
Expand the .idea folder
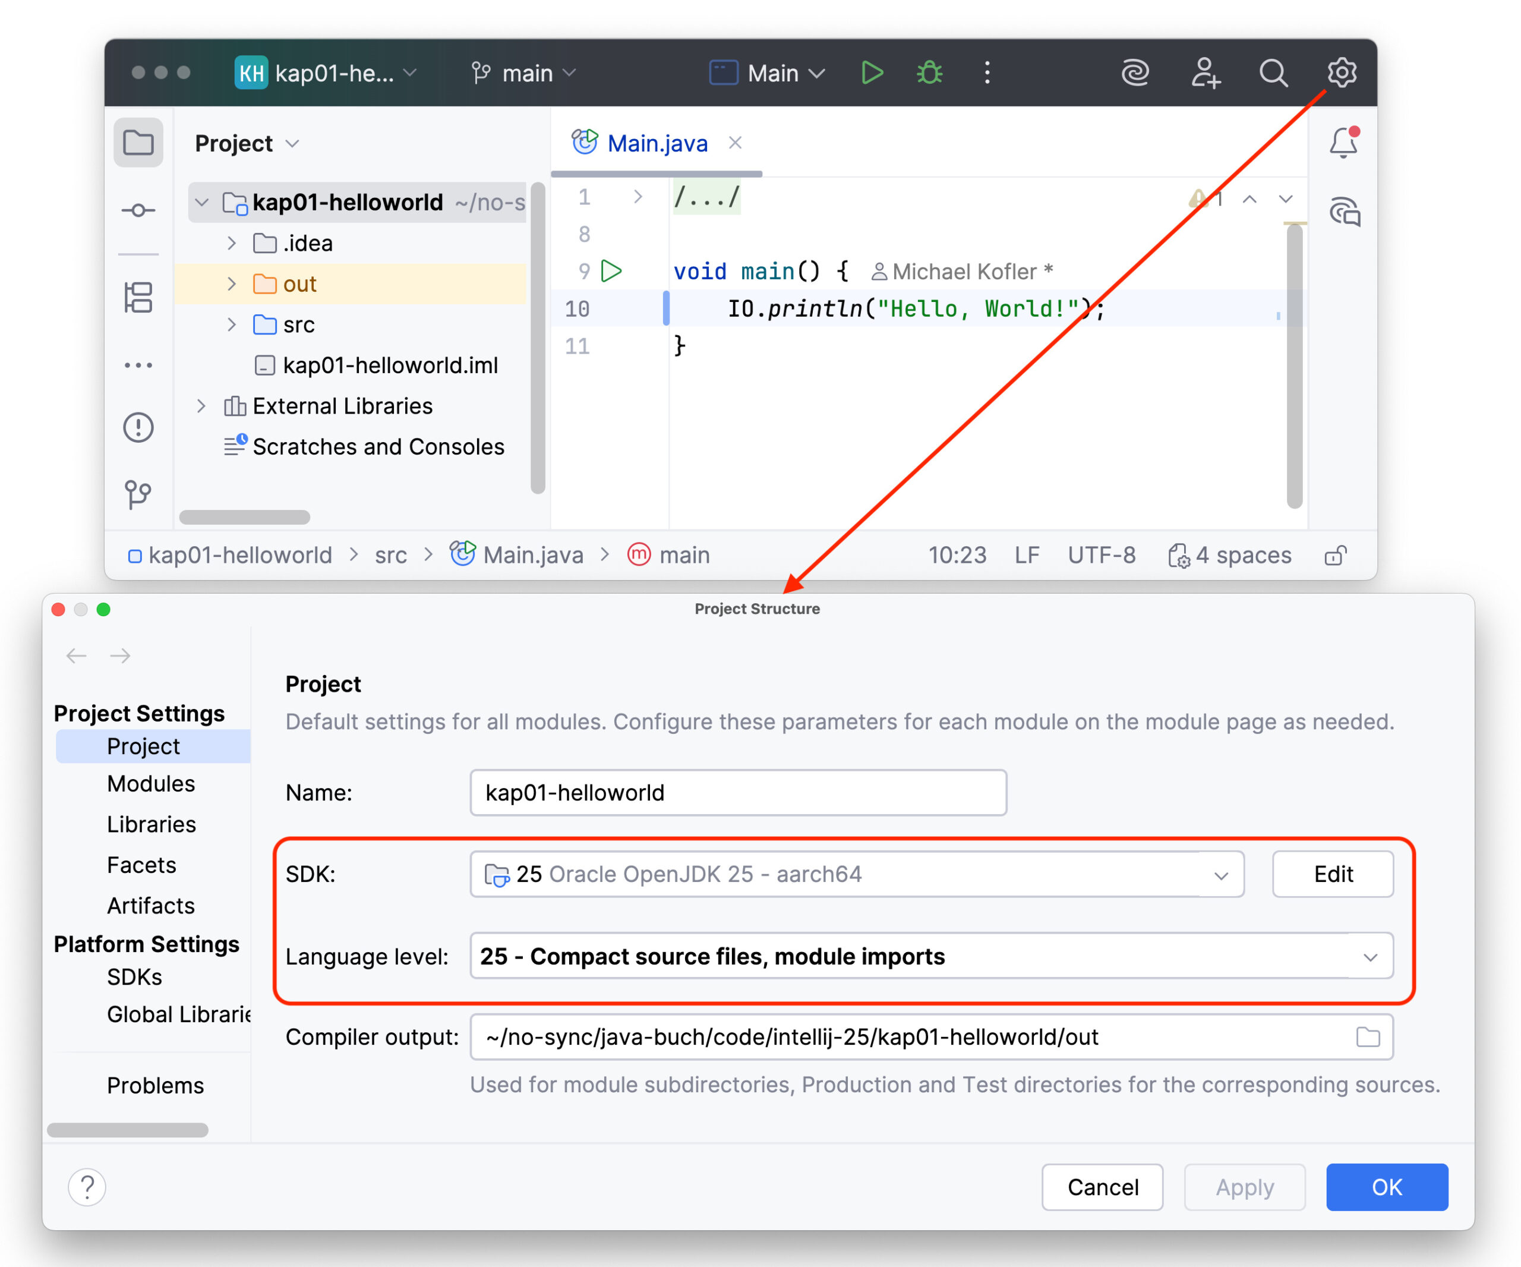tap(232, 244)
